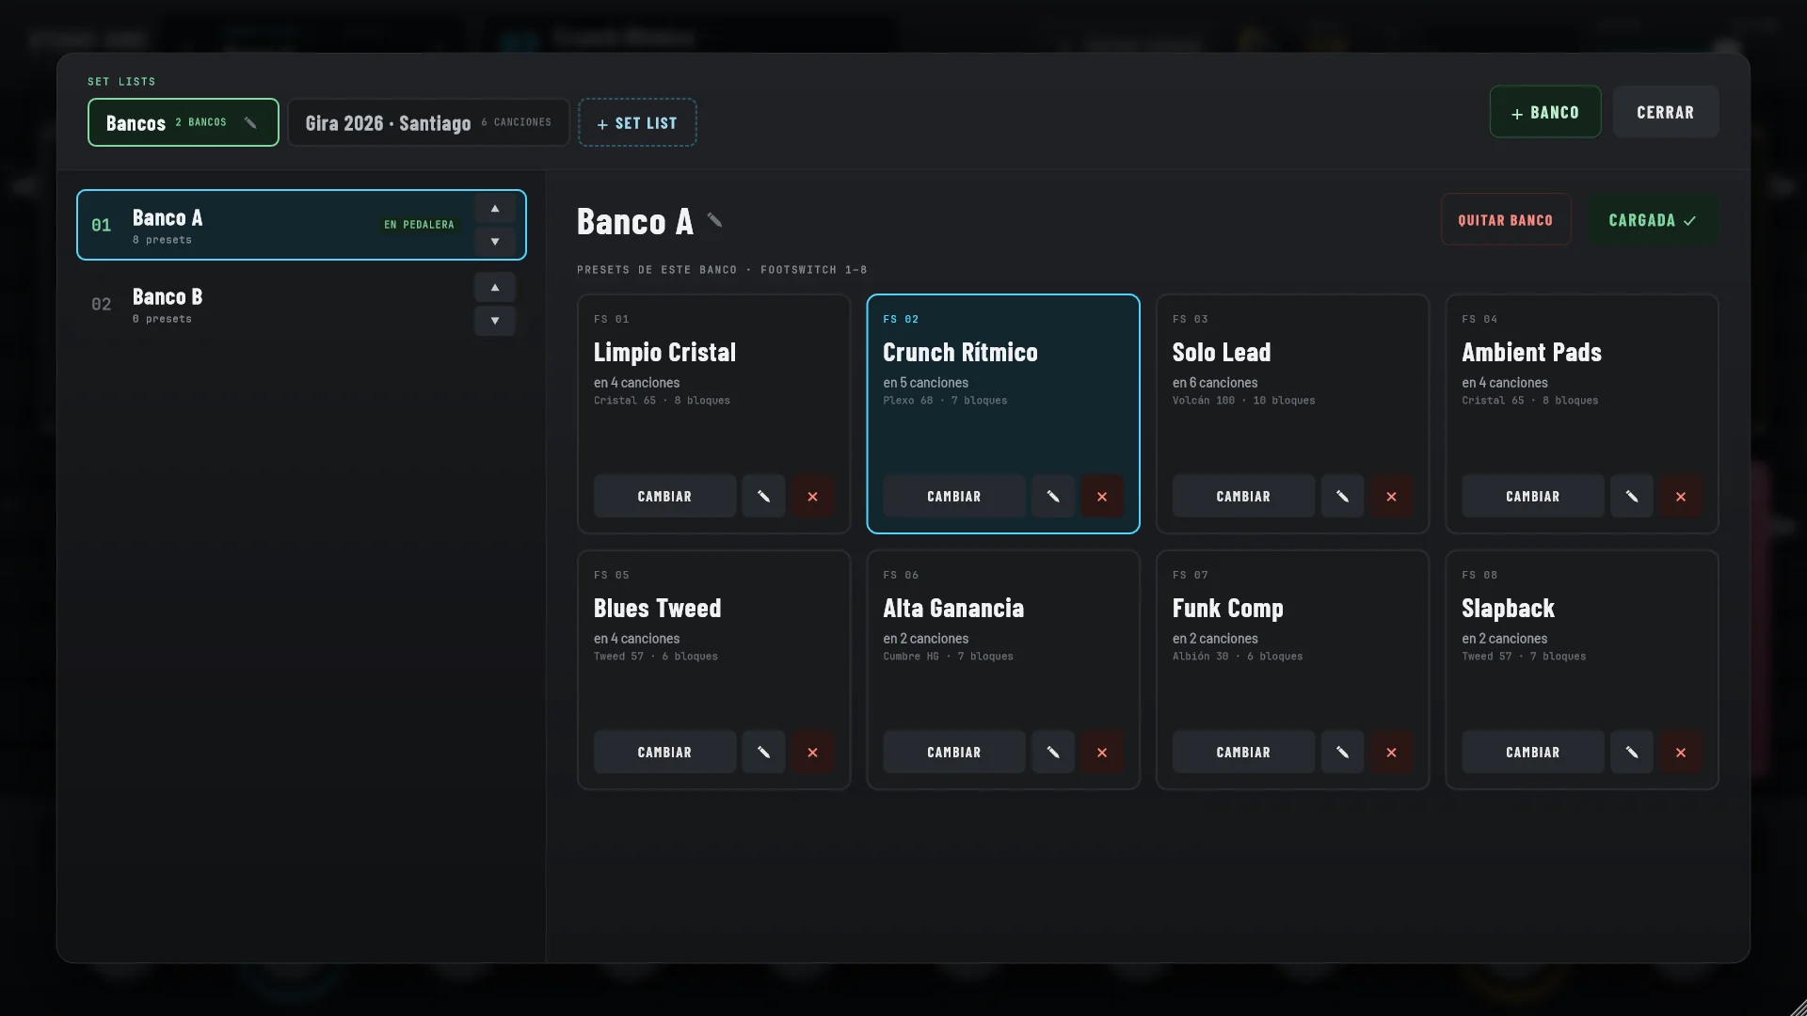The image size is (1807, 1016).
Task: Edit Slapback preset pencil icon
Action: coord(1632,752)
